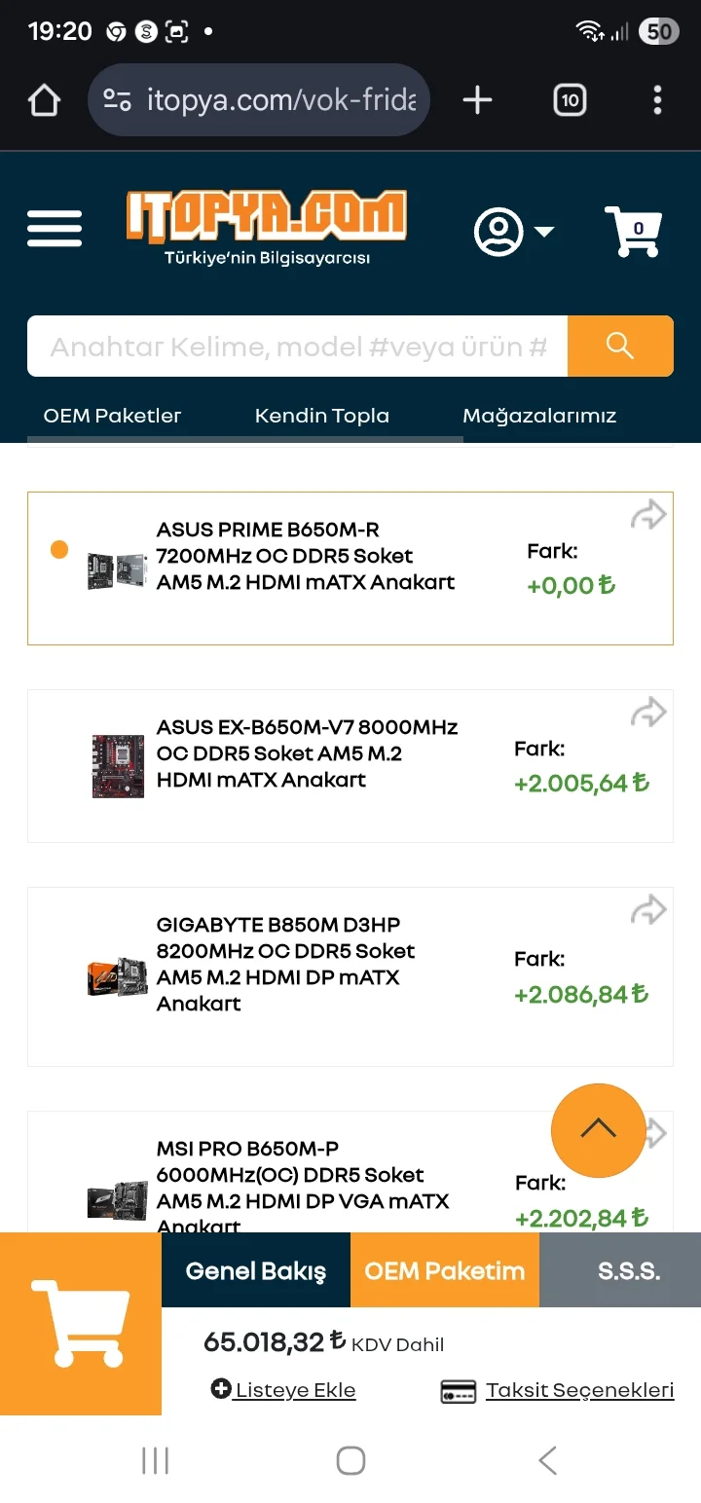Open the hamburger navigation menu
Image resolution: width=701 pixels, height=1503 pixels.
point(55,230)
